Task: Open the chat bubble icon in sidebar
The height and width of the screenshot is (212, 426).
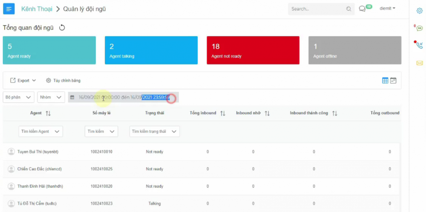Action: (x=419, y=28)
